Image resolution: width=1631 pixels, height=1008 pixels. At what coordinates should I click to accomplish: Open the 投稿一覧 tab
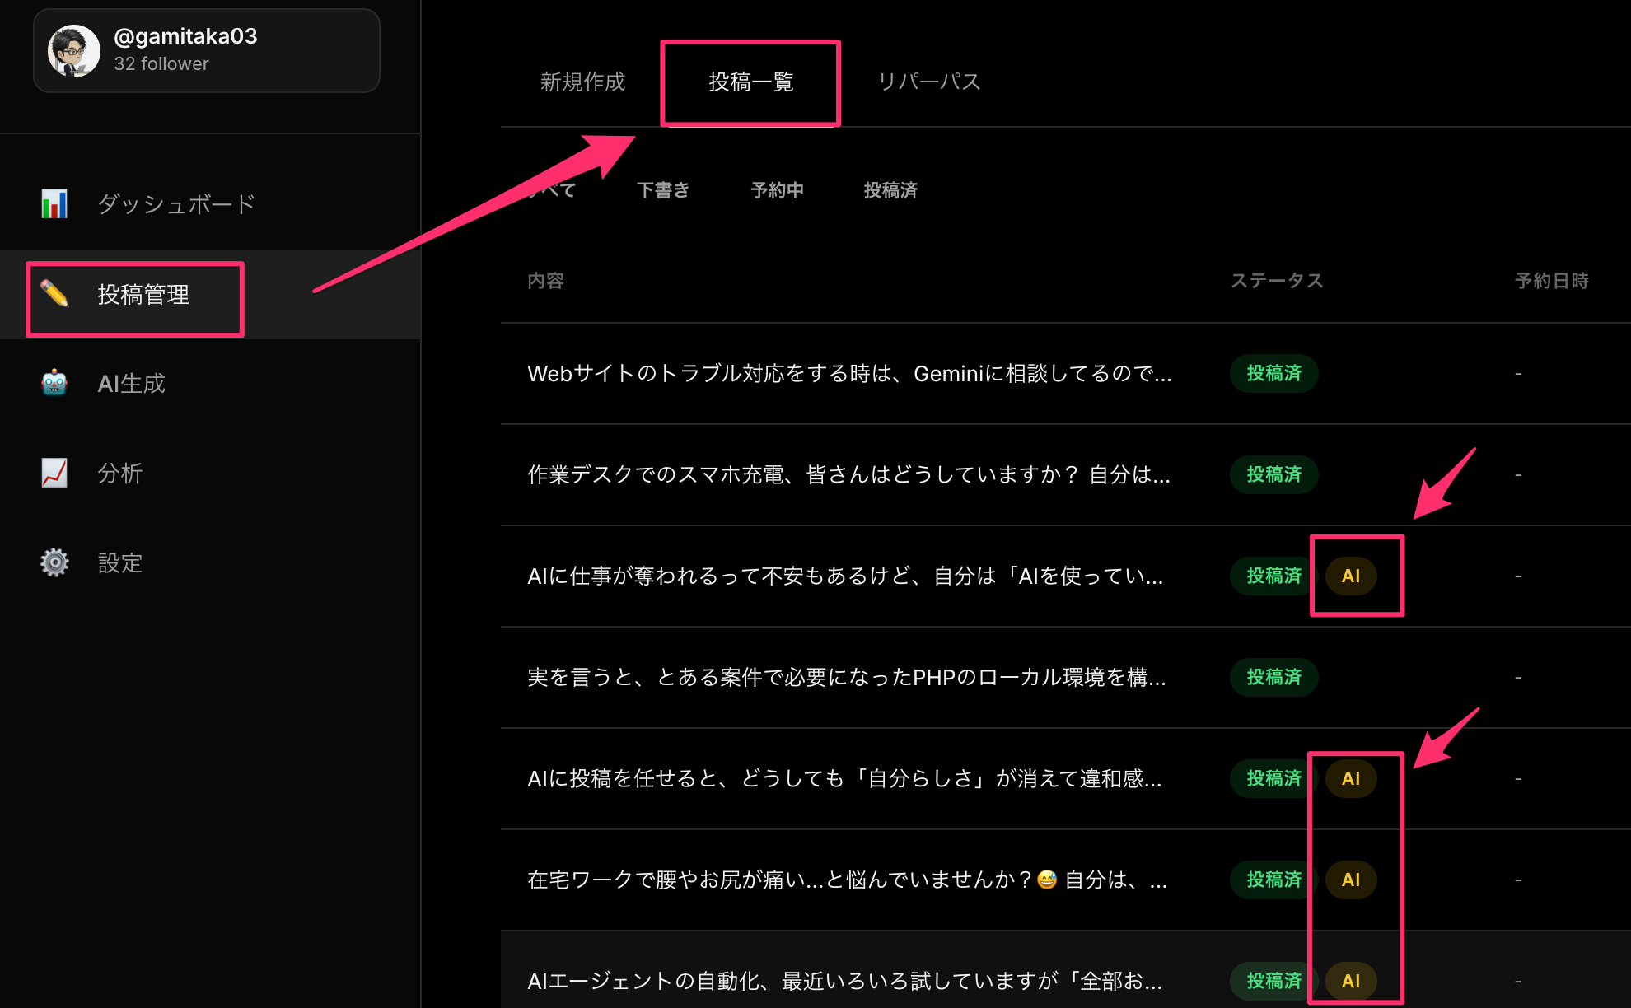750,82
